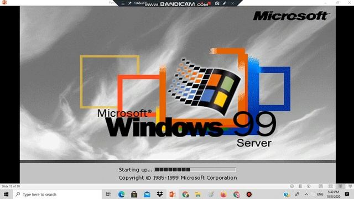Open the clock showing 5:49 PM
The height and width of the screenshot is (199, 354).
click(333, 194)
